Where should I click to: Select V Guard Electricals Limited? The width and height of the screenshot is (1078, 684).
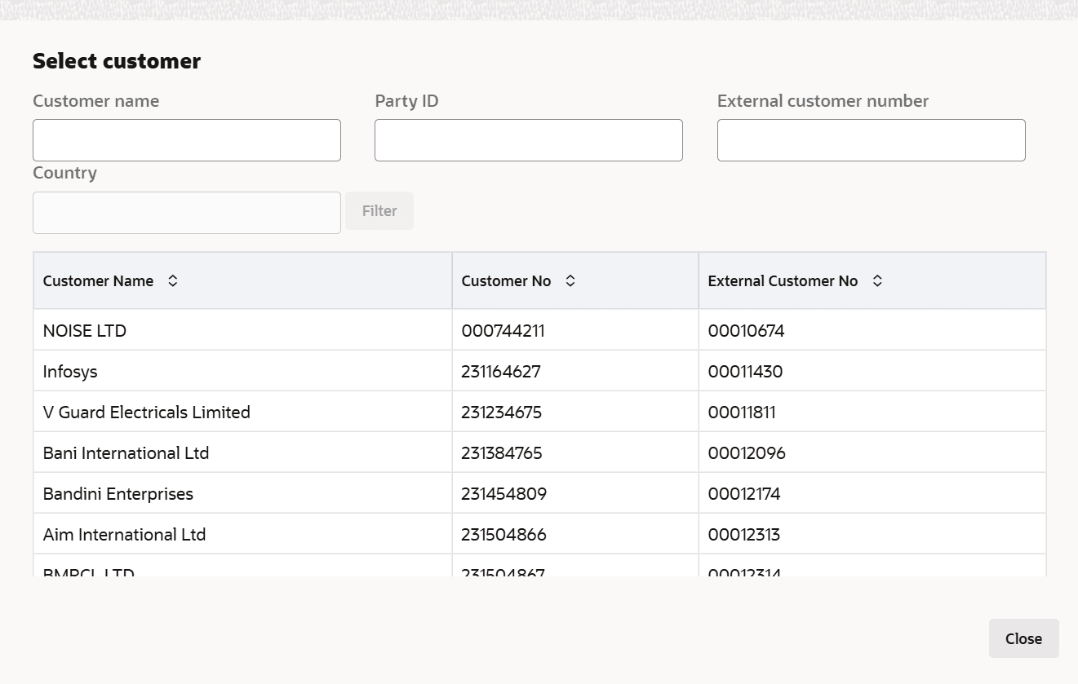coord(147,413)
